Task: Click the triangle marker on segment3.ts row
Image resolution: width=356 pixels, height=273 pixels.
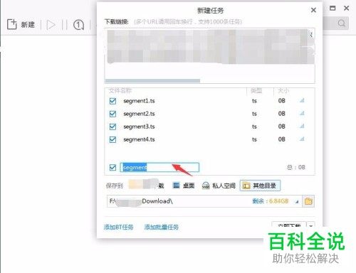Action: [x=302, y=126]
